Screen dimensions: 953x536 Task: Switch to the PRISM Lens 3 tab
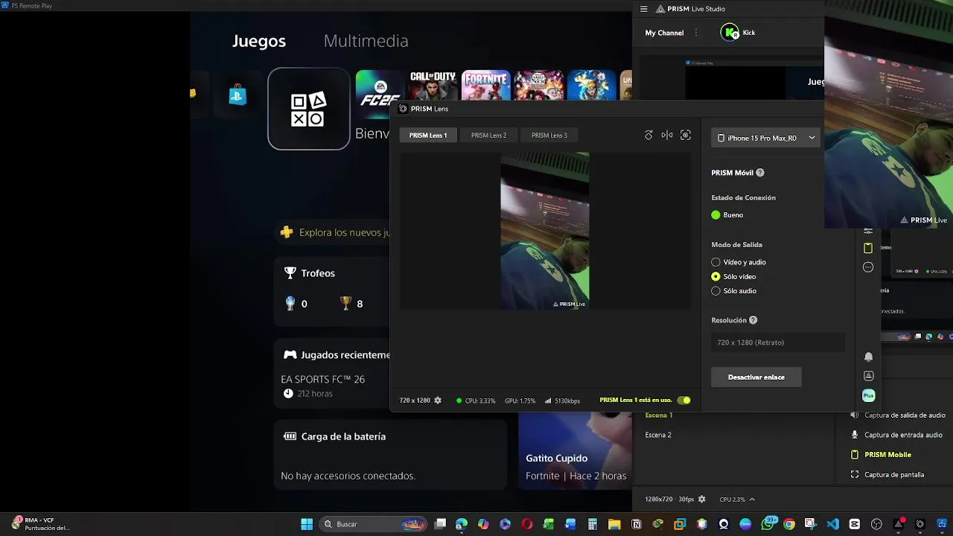click(549, 135)
